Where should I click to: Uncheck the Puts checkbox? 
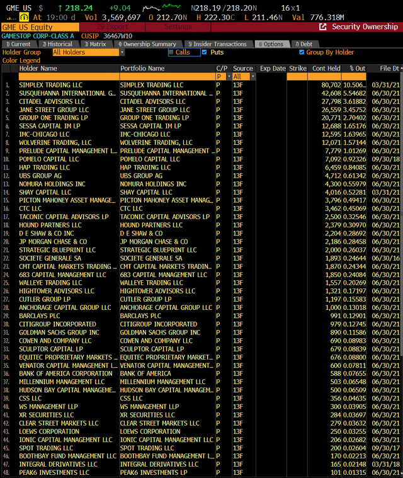(204, 52)
